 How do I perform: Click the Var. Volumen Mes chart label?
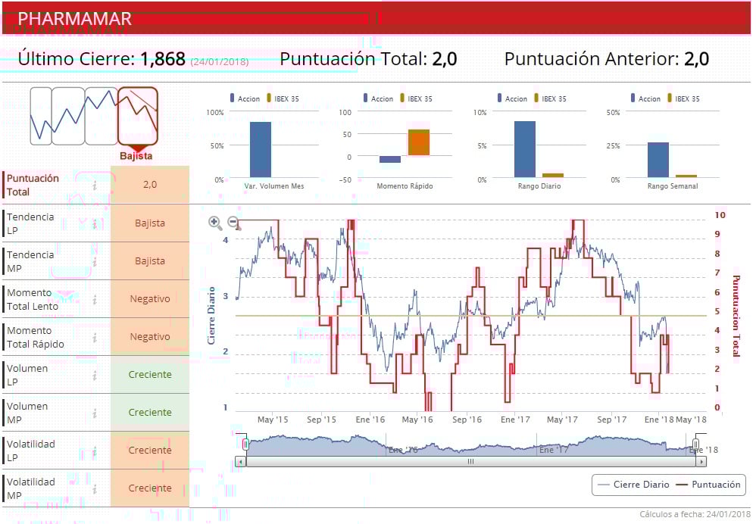point(274,186)
